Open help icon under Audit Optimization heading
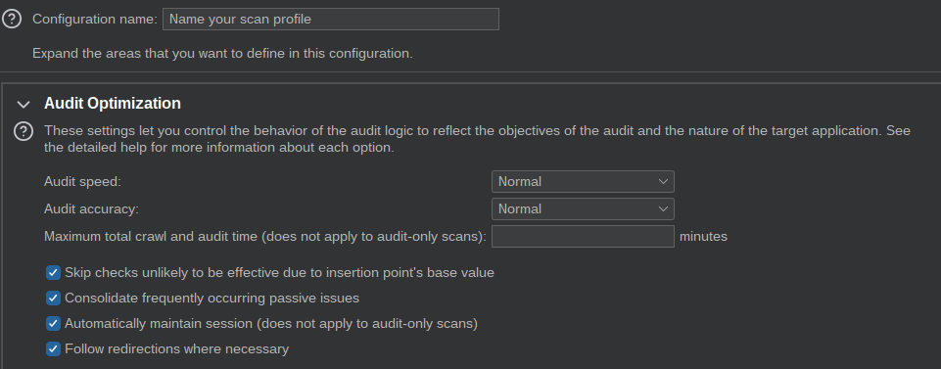This screenshot has height=369, width=941. [24, 131]
